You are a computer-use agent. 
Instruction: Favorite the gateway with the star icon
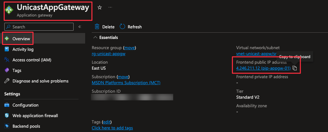(x=100, y=8)
